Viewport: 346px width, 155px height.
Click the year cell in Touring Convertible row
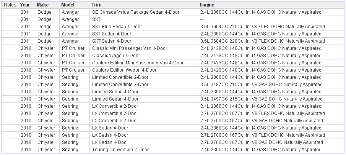(26, 150)
